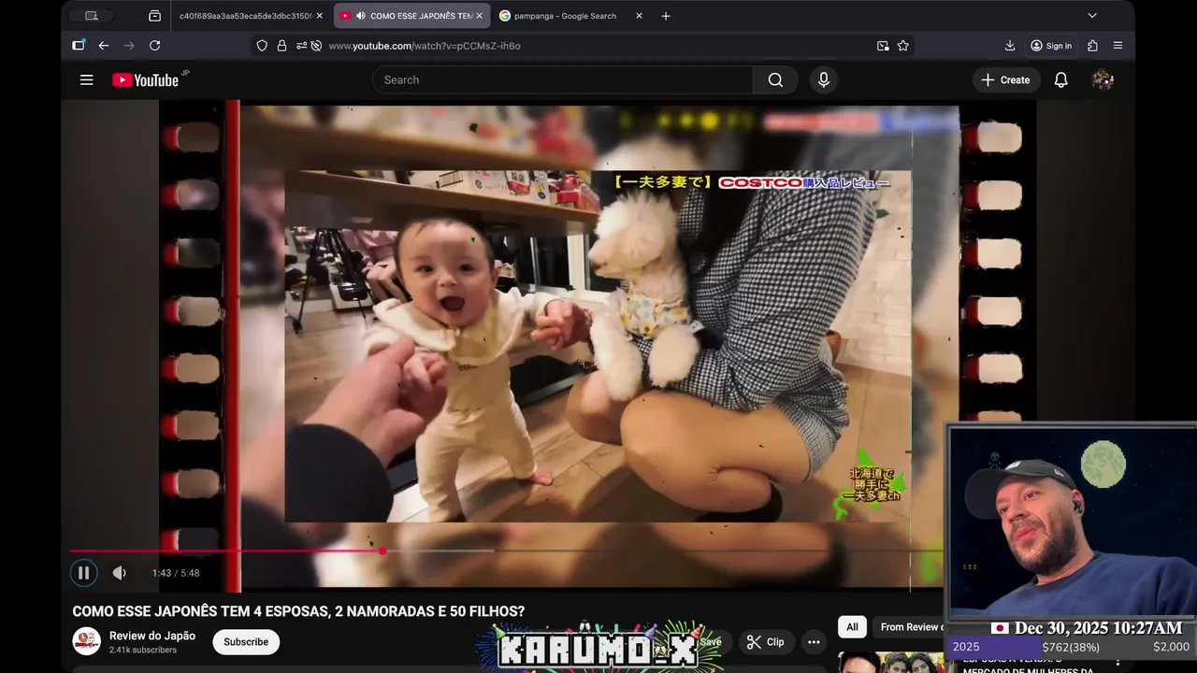Open the Create button
Image resolution: width=1197 pixels, height=673 pixels.
pos(1005,80)
